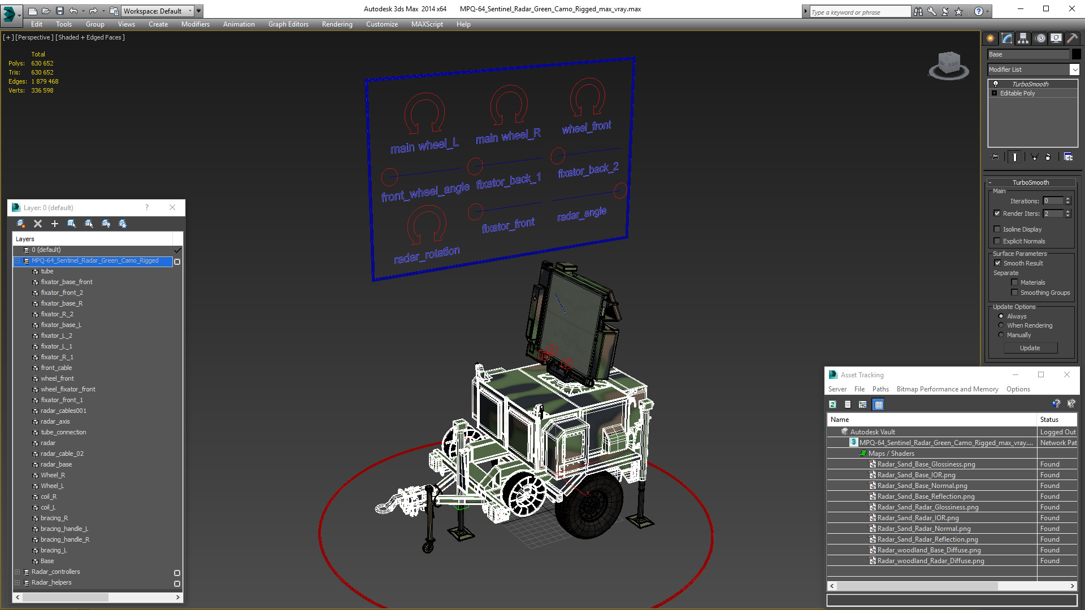Increase Iterations spinner value
This screenshot has height=610, width=1085.
(1067, 199)
